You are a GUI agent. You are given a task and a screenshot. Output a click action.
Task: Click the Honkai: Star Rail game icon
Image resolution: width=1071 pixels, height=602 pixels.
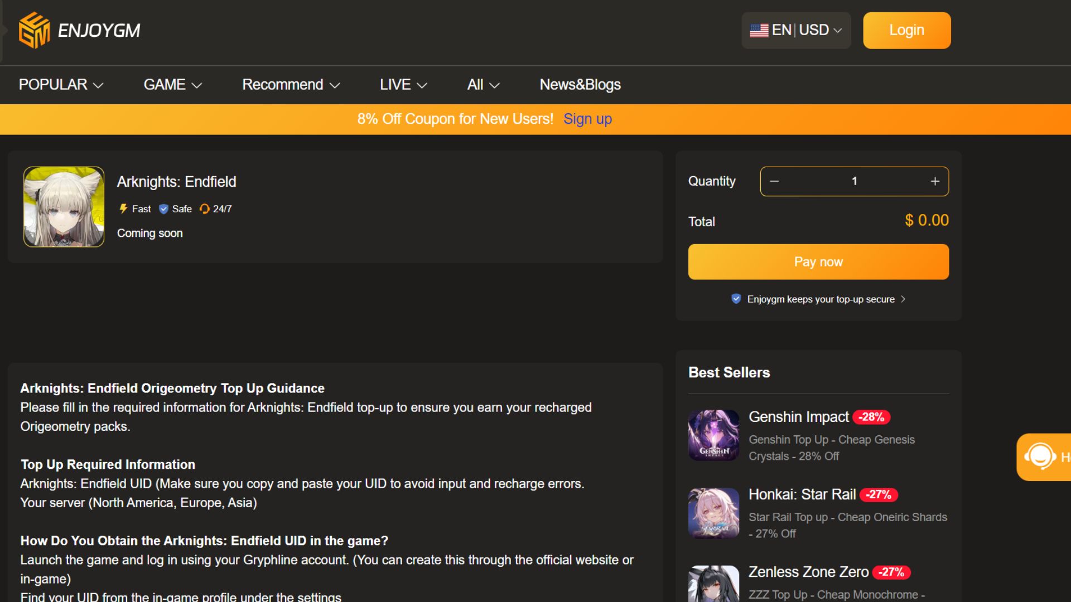pyautogui.click(x=713, y=513)
